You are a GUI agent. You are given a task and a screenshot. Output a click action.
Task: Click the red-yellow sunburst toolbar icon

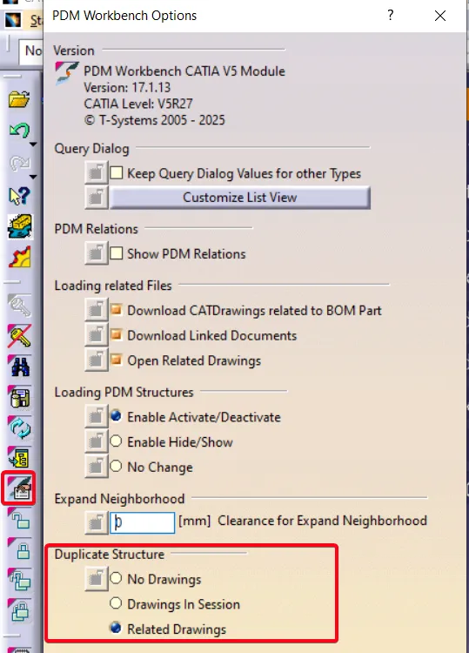click(x=19, y=257)
